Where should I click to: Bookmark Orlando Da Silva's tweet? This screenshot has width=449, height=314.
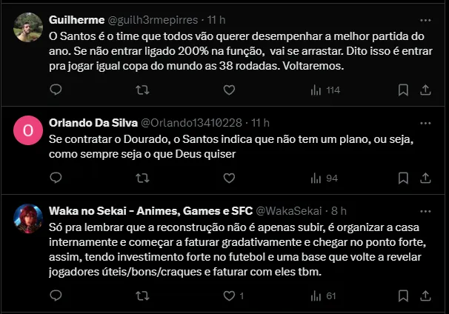pos(403,178)
